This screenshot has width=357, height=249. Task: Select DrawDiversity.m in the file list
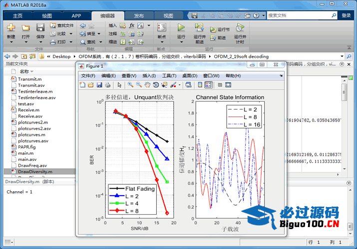(39, 172)
